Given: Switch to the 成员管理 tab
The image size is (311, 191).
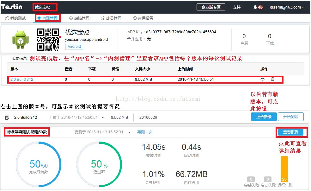Looking at the screenshot, I should coord(111,18).
